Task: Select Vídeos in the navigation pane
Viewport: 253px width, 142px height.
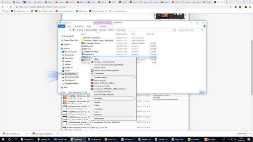Action: pos(67,71)
